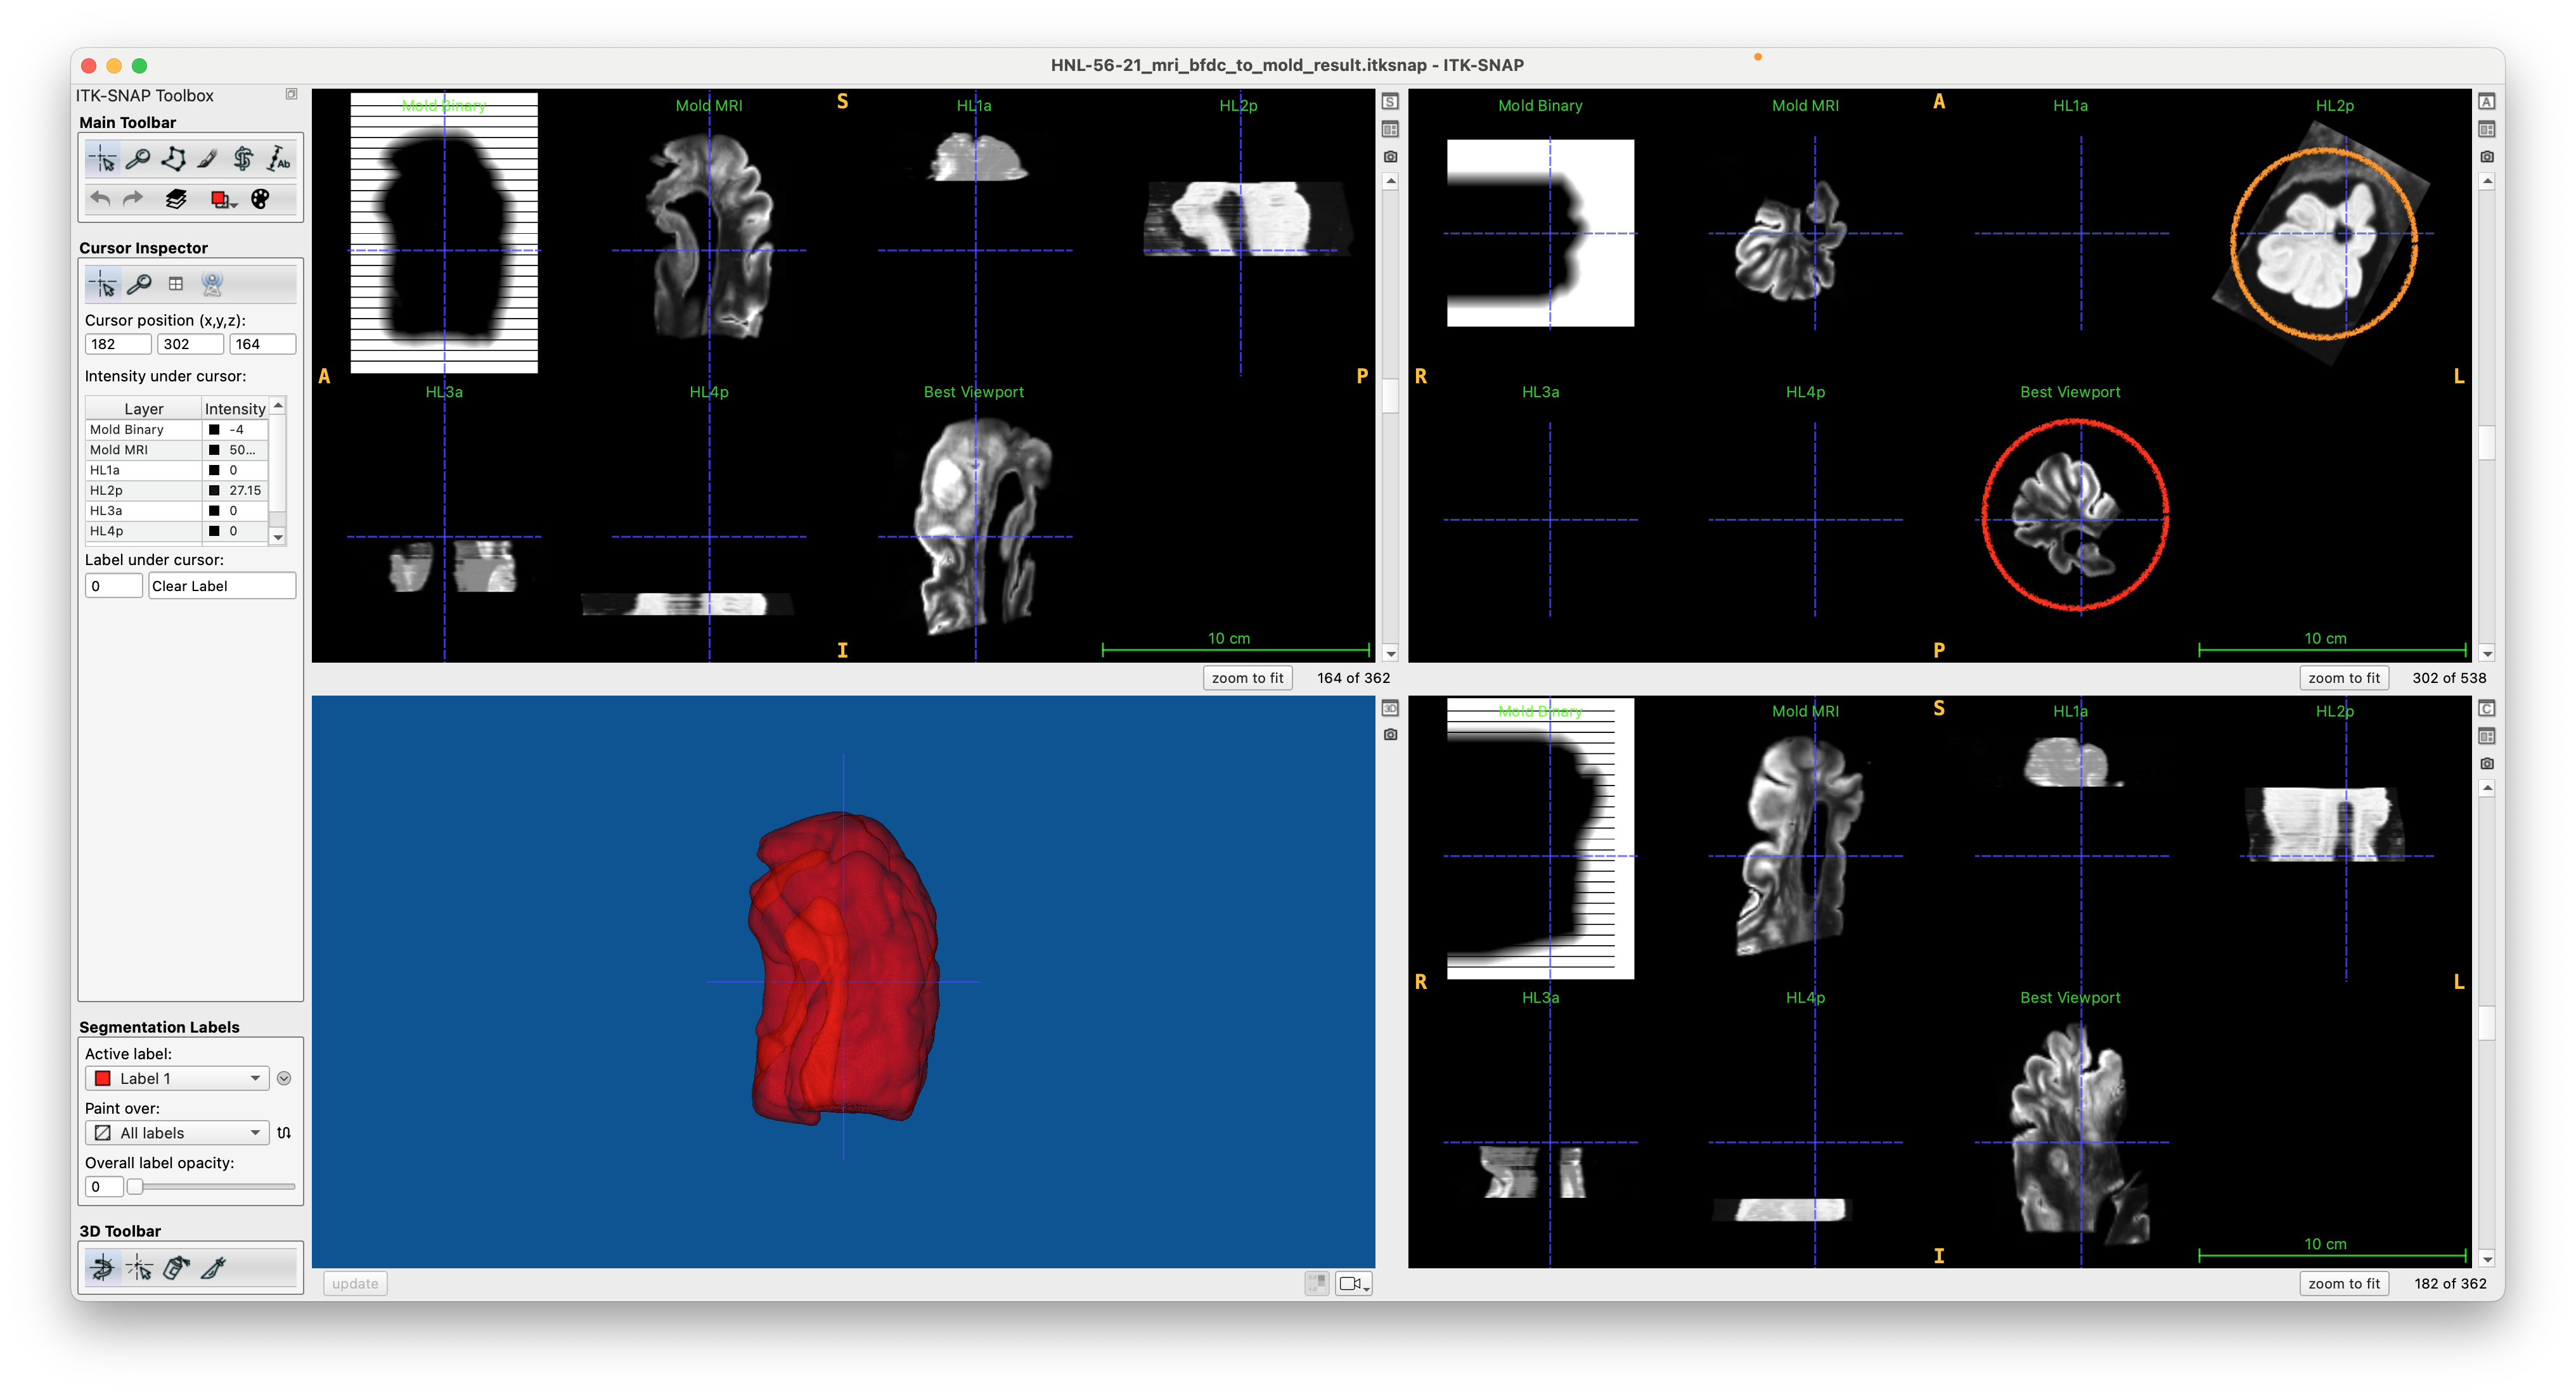
Task: Click the Undo arrow
Action: pos(100,199)
